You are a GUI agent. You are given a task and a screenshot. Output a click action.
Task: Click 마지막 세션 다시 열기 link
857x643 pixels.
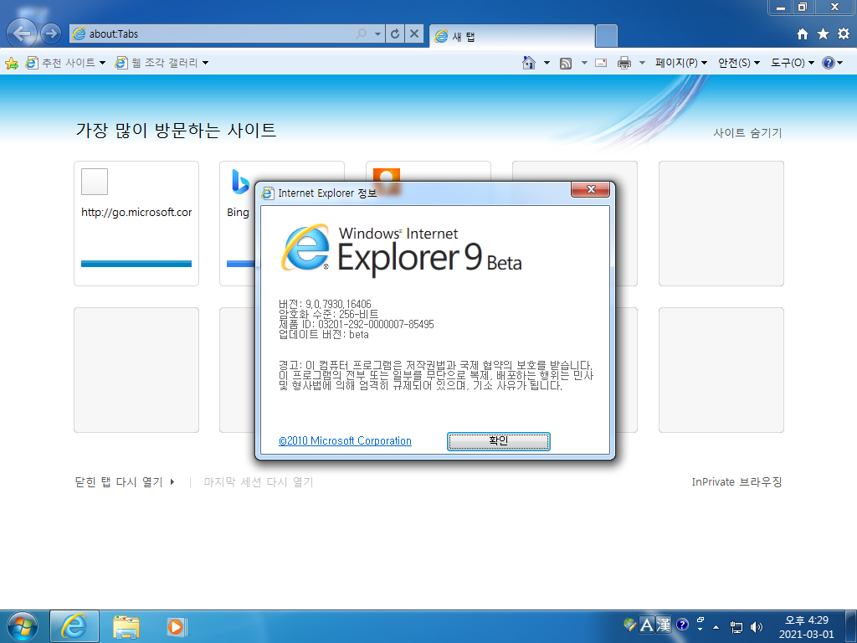[x=259, y=481]
